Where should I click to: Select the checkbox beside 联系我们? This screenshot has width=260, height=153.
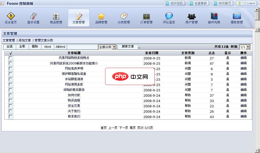point(10,116)
